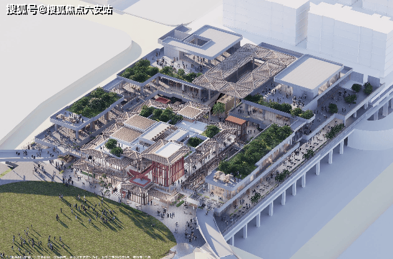Screen dimensions: 393x259
Task: Click the 搜狐号@搜狐焦点六安站 watermark text
Action: tap(60, 10)
